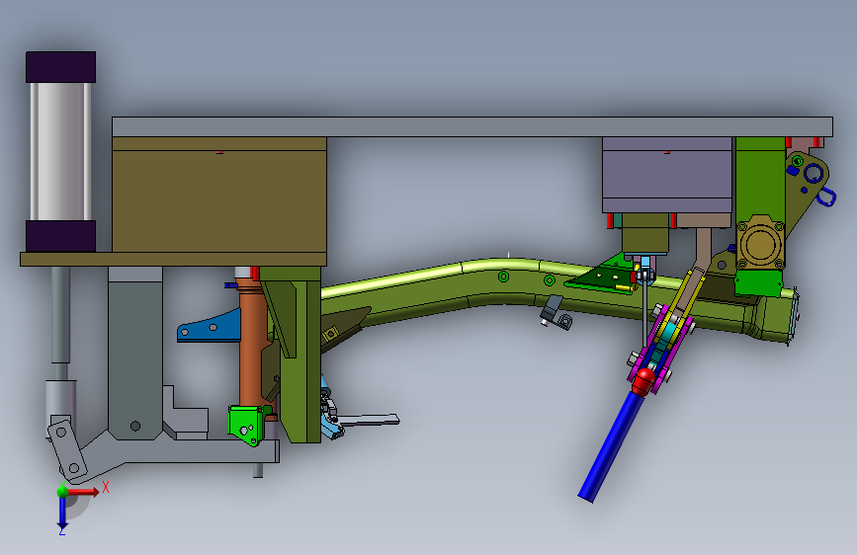Click the purple-gray block under top plate
Image resolution: width=857 pixels, height=555 pixels.
(x=667, y=175)
